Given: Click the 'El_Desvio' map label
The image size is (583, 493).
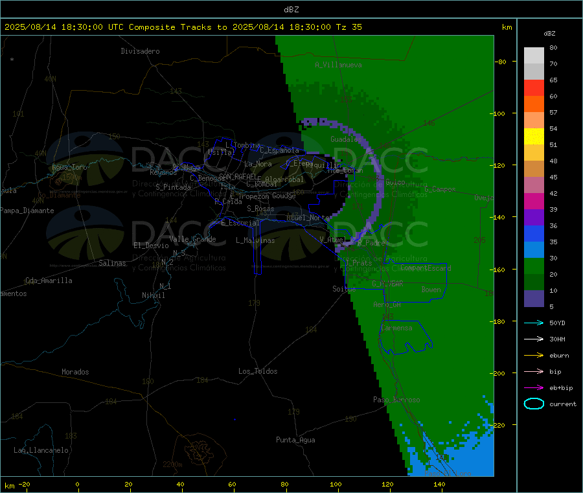Looking at the screenshot, I should pyautogui.click(x=151, y=246).
